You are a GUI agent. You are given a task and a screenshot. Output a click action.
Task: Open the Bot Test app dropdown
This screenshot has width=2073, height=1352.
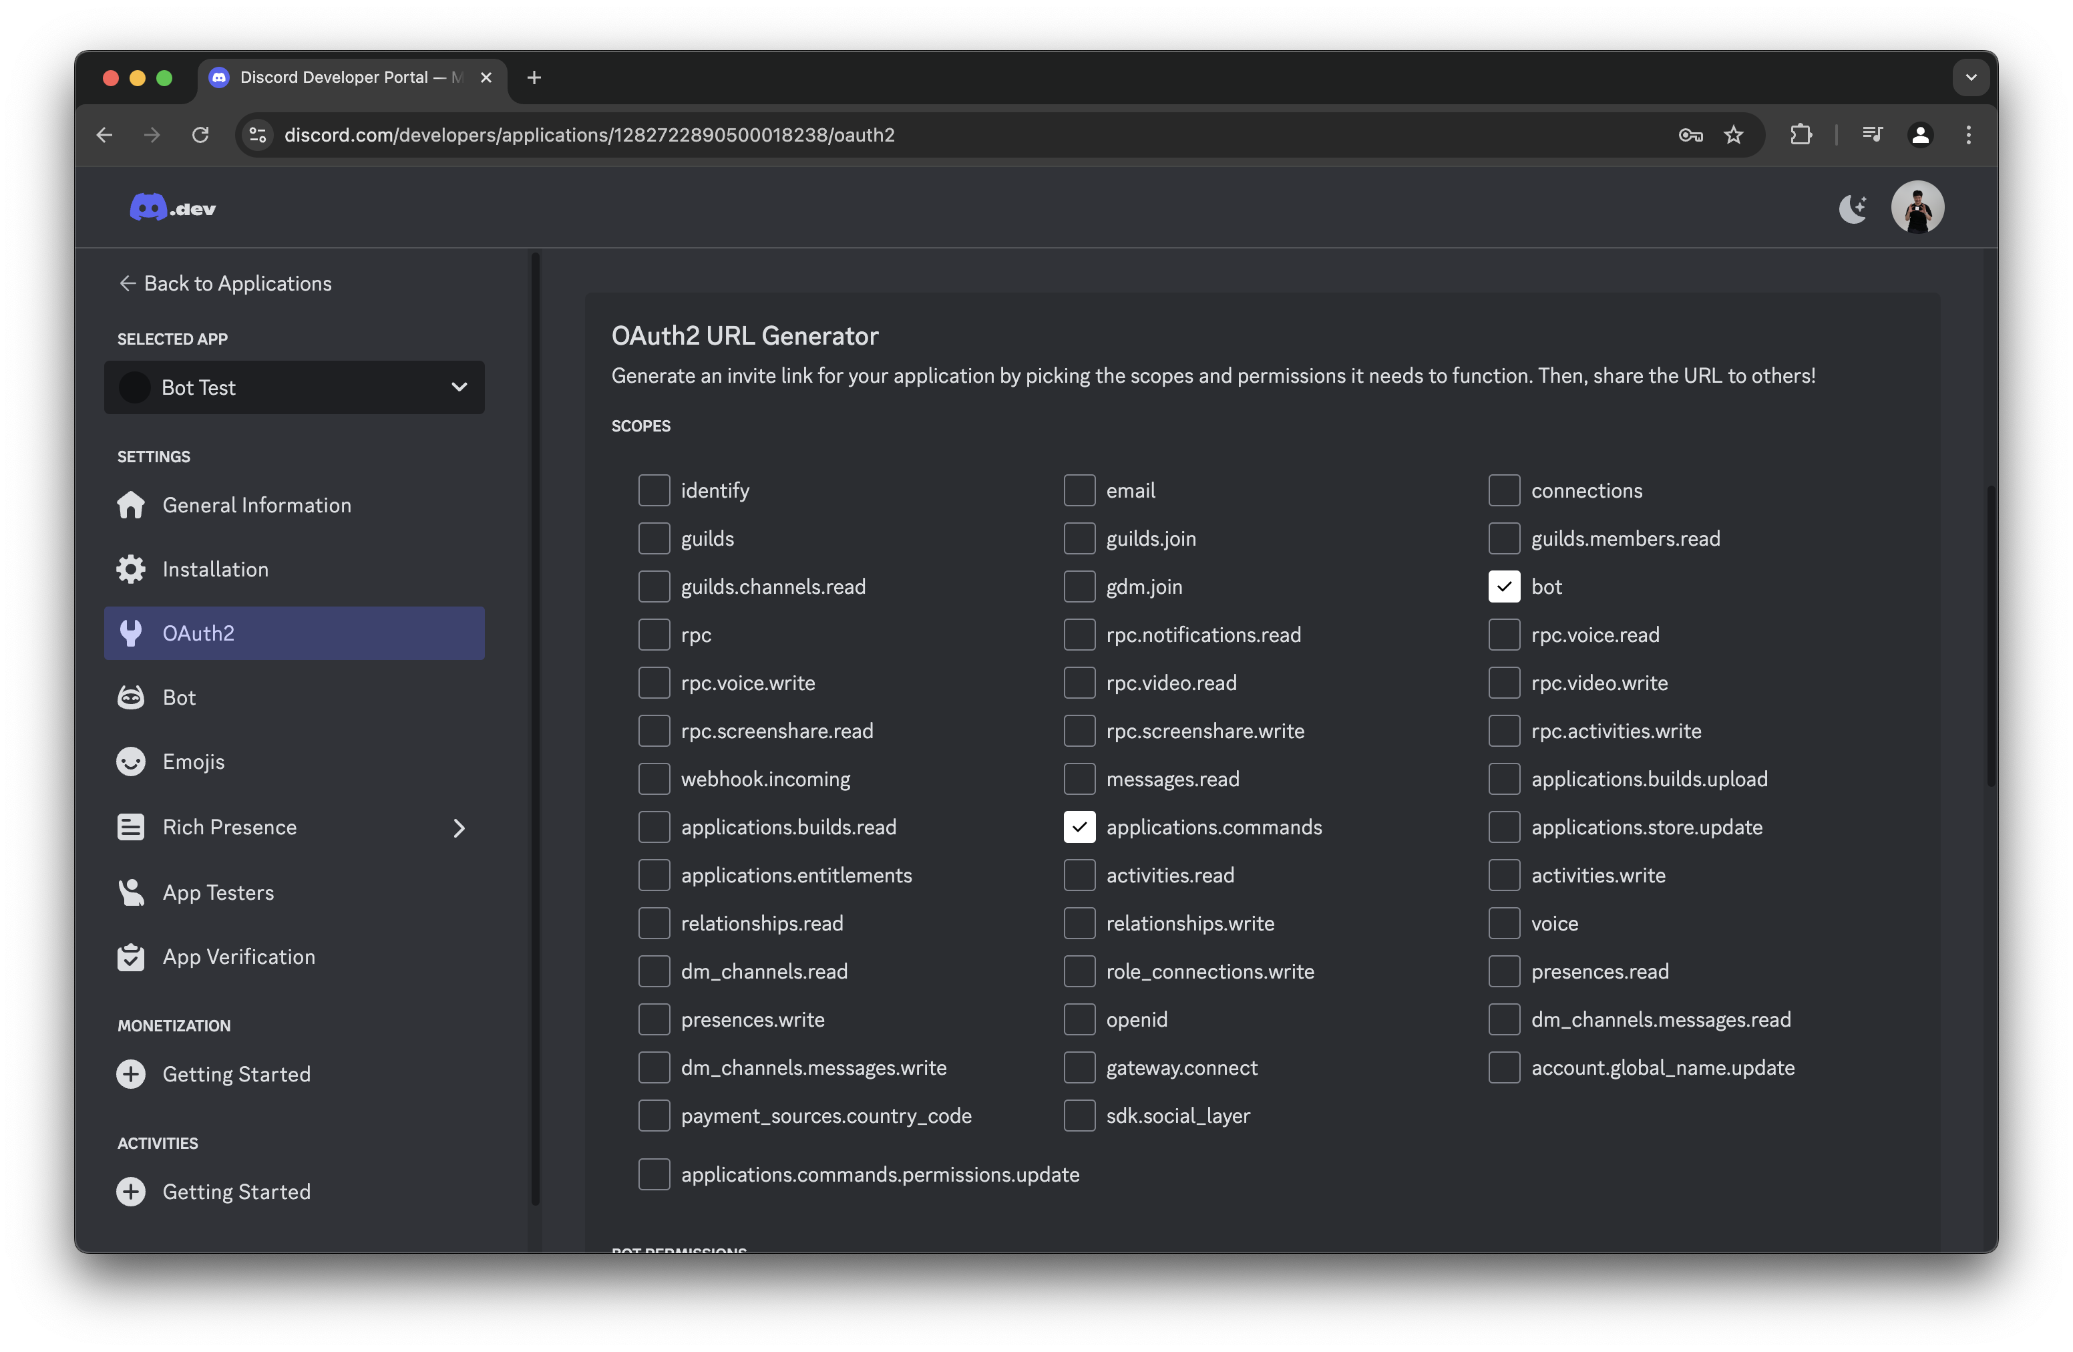coord(295,387)
